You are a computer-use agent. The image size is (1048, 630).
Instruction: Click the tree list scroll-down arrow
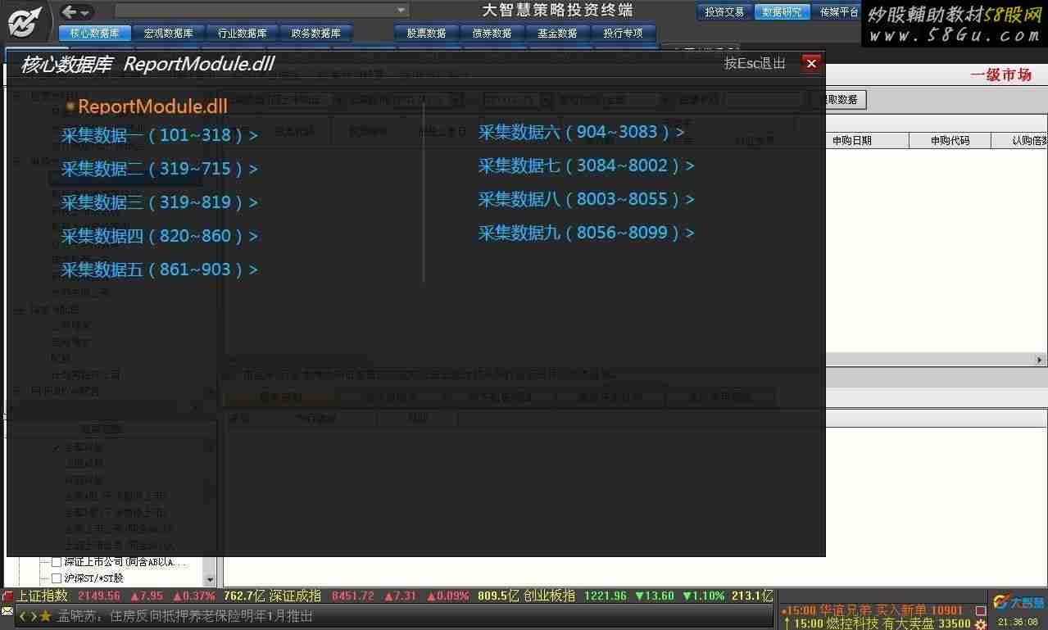pyautogui.click(x=210, y=579)
